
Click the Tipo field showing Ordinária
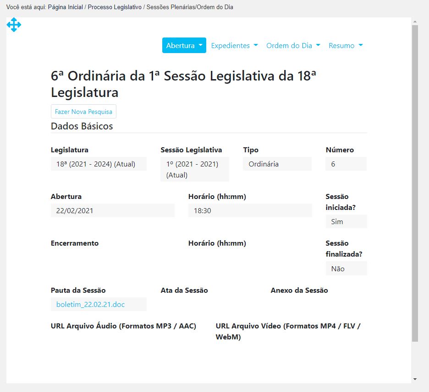tap(277, 164)
